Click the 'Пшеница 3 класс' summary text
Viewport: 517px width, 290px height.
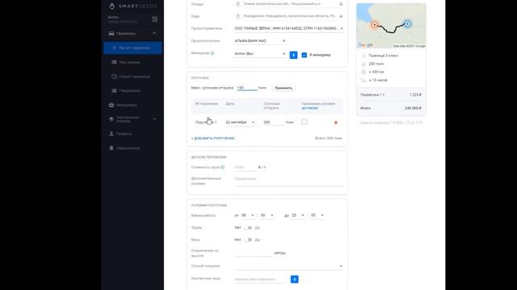tap(383, 56)
